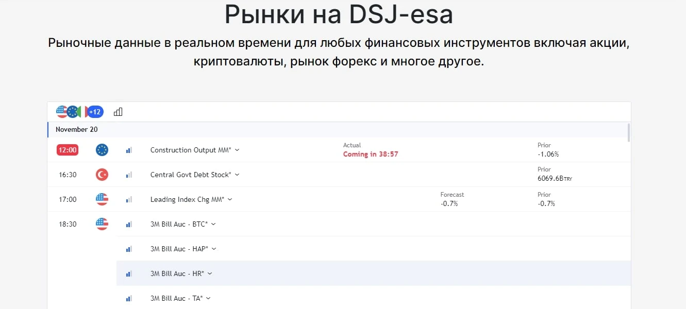Click the US flag on the 18:30 row
686x309 pixels.
(102, 224)
